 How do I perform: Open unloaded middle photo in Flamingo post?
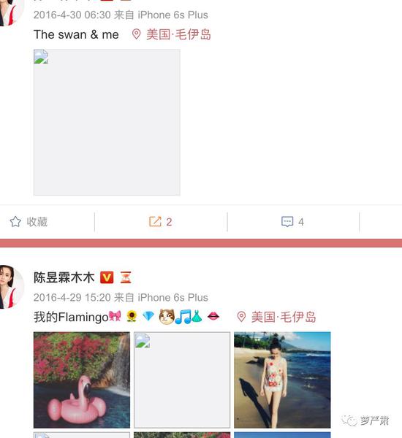(x=182, y=380)
